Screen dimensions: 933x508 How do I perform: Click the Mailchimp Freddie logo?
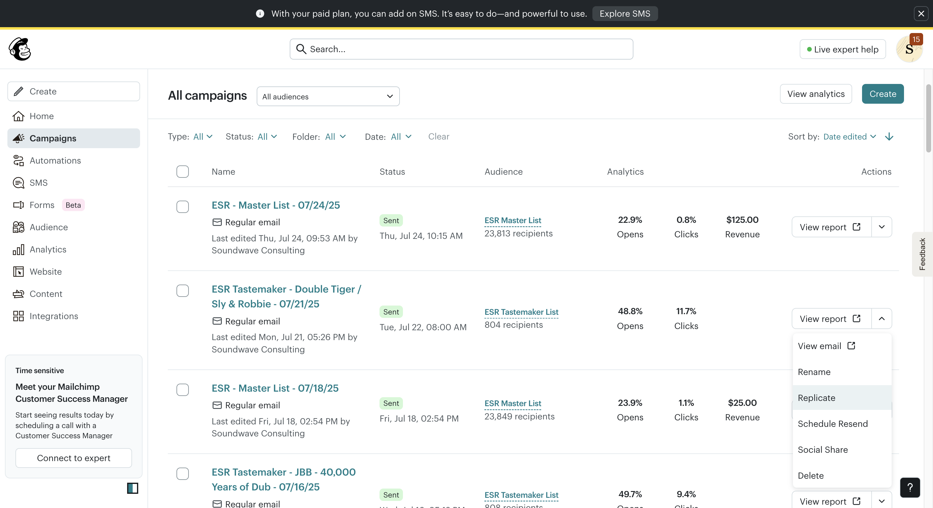pos(20,49)
